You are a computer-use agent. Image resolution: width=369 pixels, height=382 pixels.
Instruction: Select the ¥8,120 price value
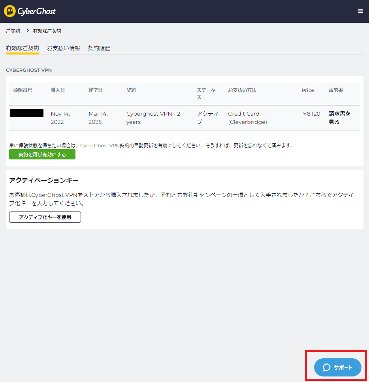[x=311, y=114]
